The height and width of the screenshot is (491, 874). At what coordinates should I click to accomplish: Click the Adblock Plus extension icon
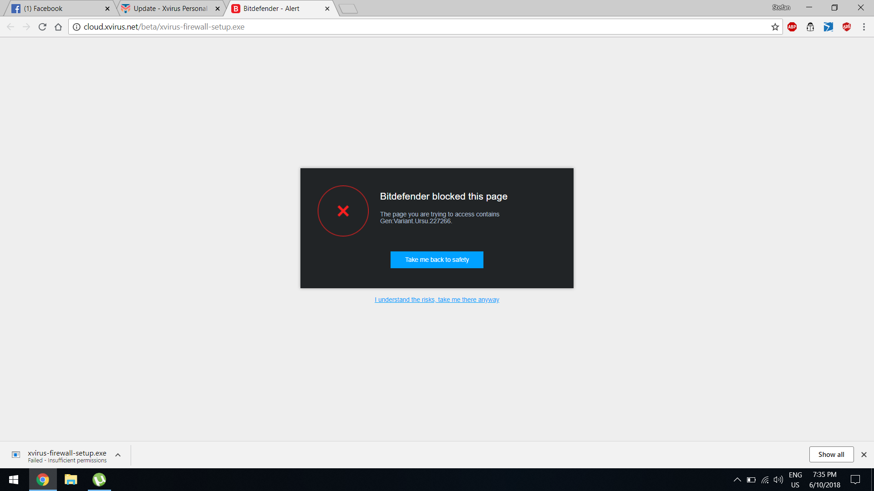tap(792, 27)
